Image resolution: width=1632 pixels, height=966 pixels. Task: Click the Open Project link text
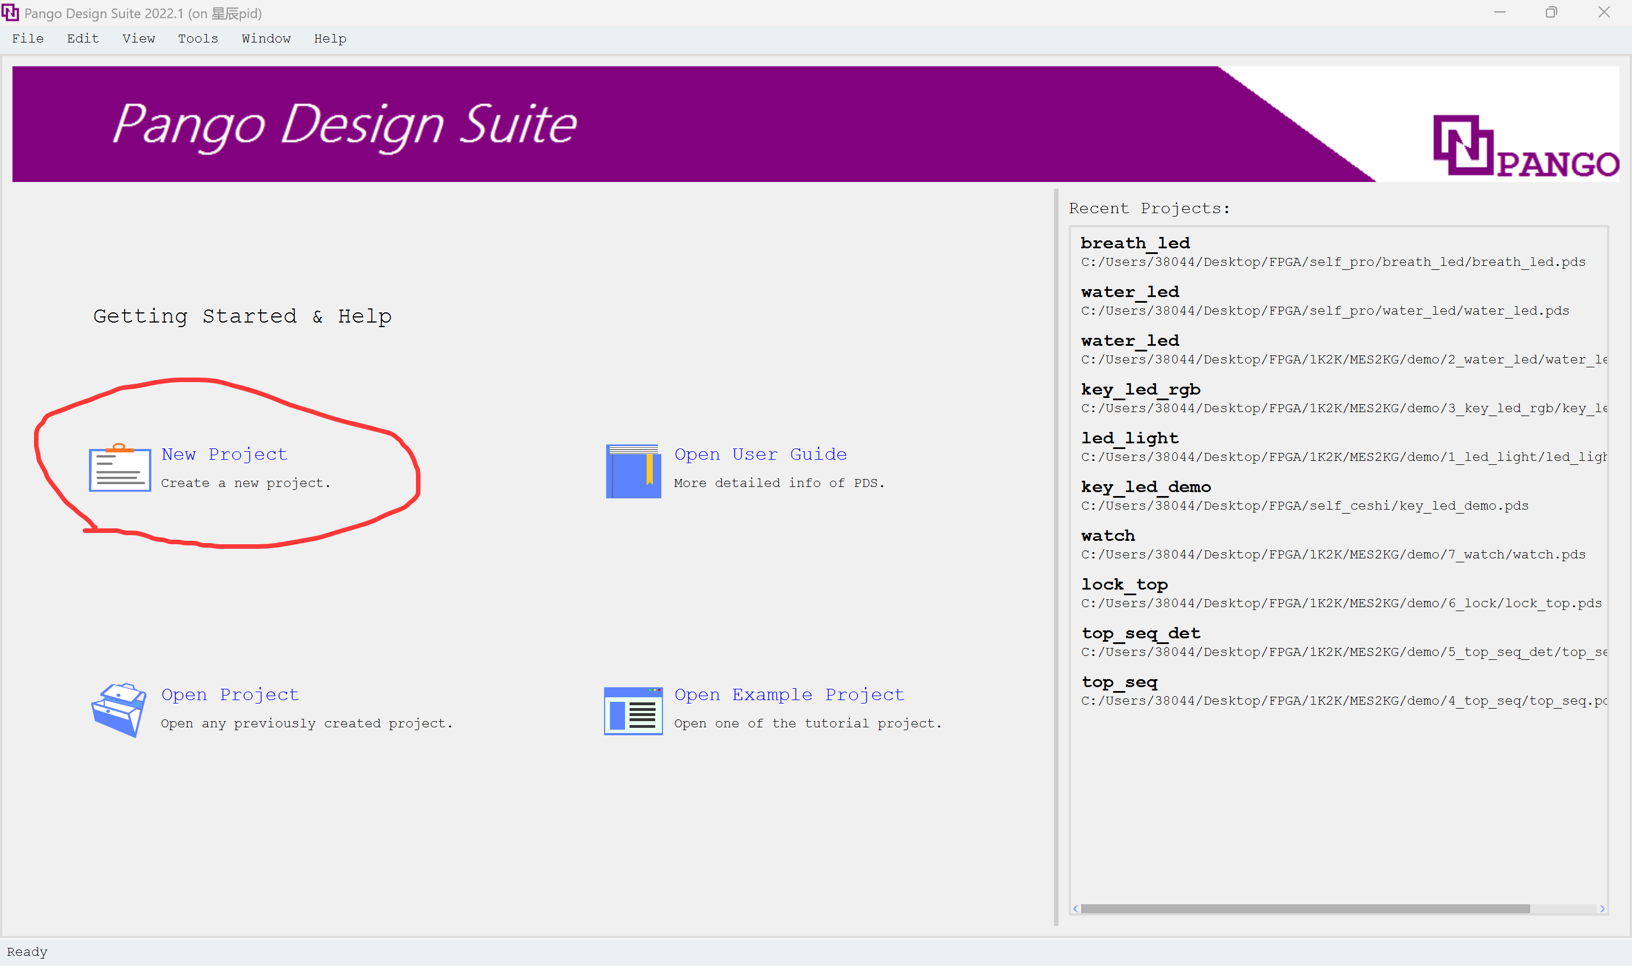229,694
